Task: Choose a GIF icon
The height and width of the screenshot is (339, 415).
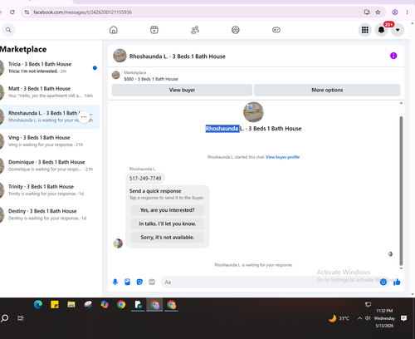Action: click(x=152, y=282)
